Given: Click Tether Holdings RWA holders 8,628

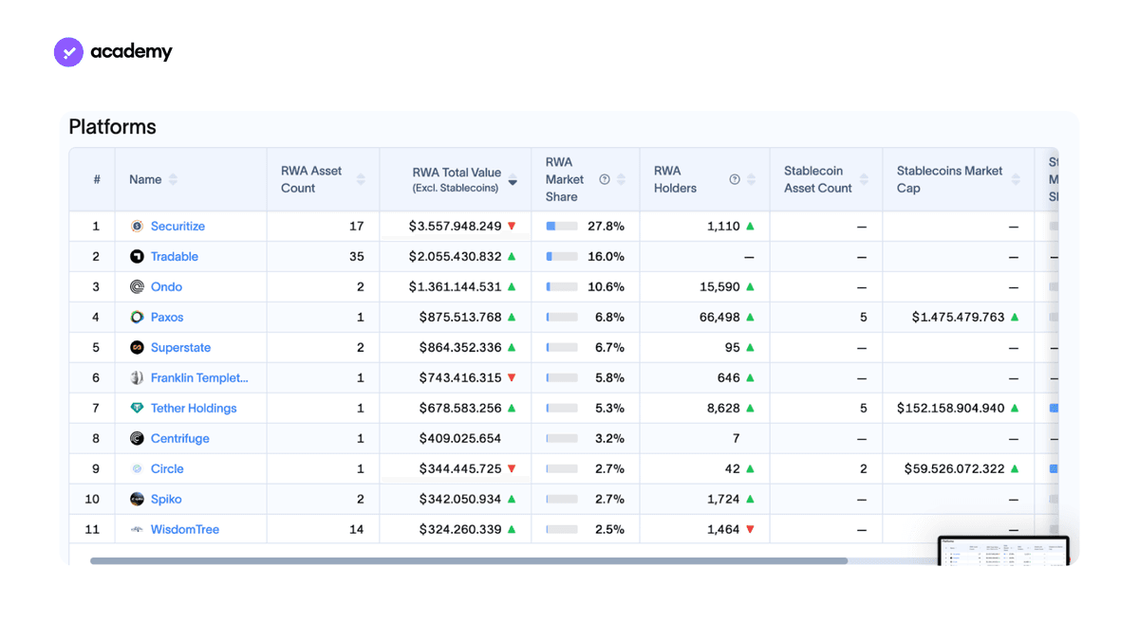Looking at the screenshot, I should tap(723, 408).
